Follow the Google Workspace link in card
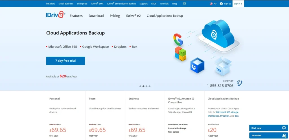 coord(223,114)
